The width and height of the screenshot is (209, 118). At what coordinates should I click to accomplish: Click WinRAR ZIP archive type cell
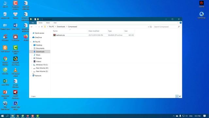tap(115, 35)
